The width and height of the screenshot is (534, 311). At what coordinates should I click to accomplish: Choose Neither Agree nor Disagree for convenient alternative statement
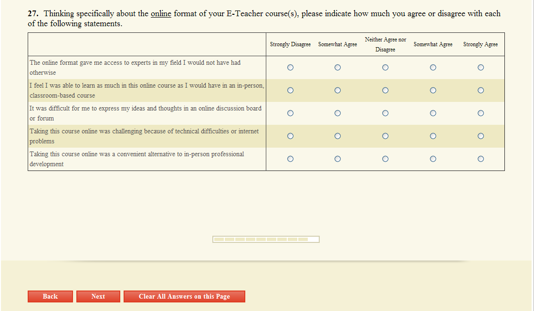pyautogui.click(x=385, y=159)
